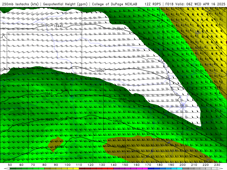
Task: Click the "Geopotential Height (gpm)" header text
Action: tap(65, 4)
